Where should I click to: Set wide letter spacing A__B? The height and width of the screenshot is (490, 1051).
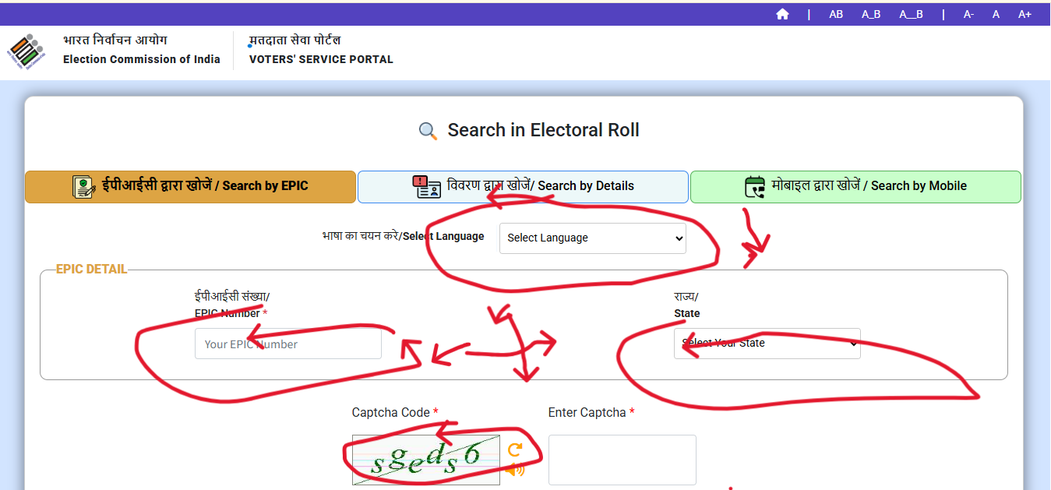[x=911, y=14]
